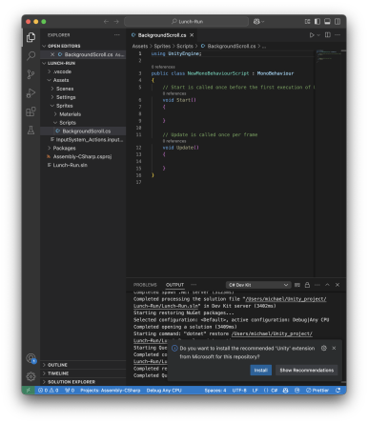Collapse the LUNCH-RUN folder section

click(x=61, y=63)
